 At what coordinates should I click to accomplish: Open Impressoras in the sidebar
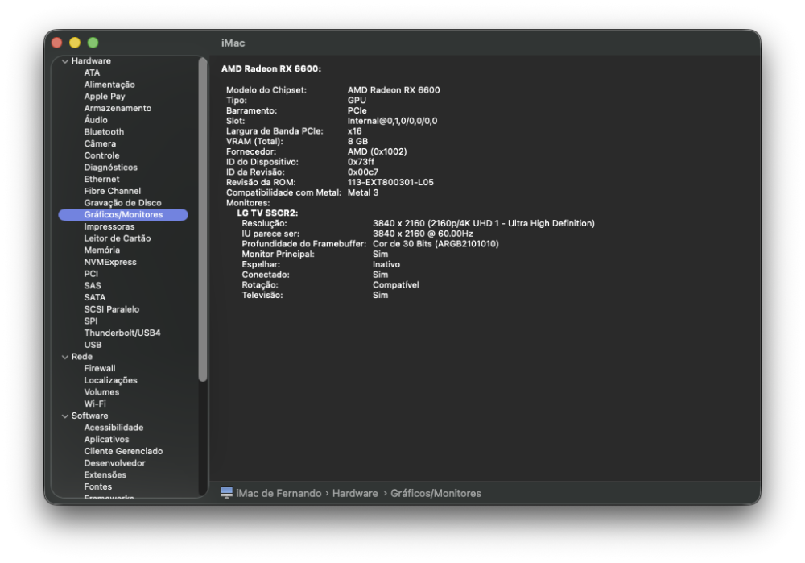[x=109, y=226]
